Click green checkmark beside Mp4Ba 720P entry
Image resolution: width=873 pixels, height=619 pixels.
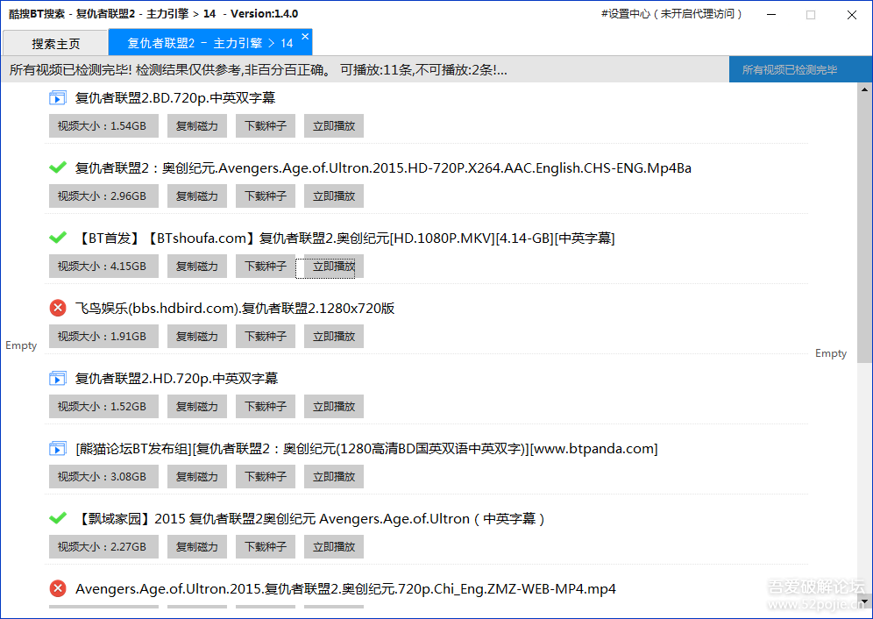[57, 167]
